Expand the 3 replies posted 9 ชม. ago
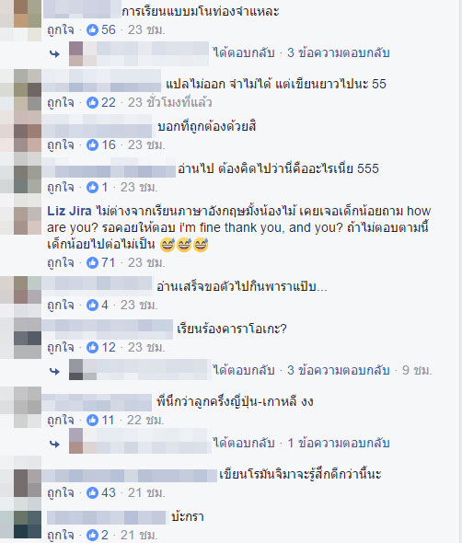Viewport: 462px width, 543px height. pyautogui.click(x=339, y=371)
